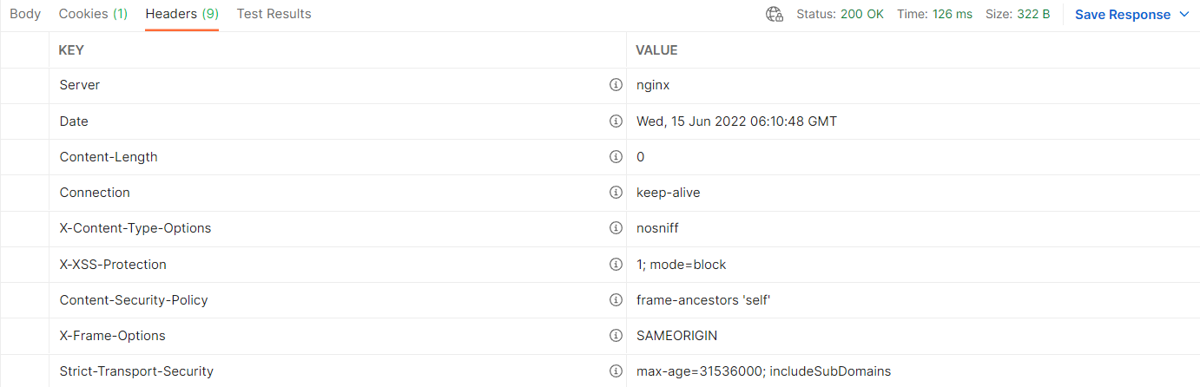Open the Cookies tab
Viewport: 1200px width, 387px height.
click(93, 14)
